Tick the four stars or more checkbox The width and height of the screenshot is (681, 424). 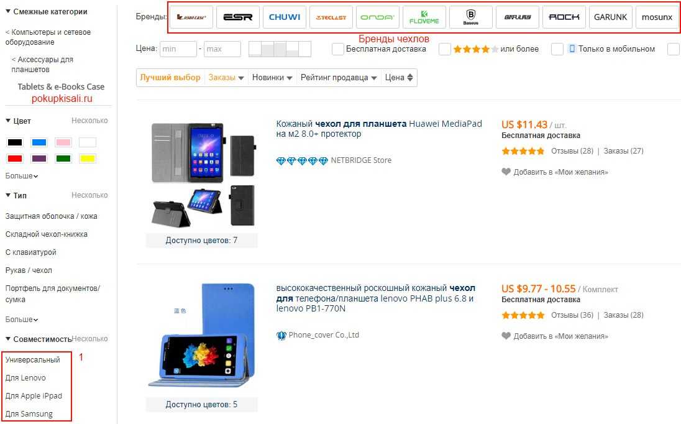pyautogui.click(x=445, y=49)
